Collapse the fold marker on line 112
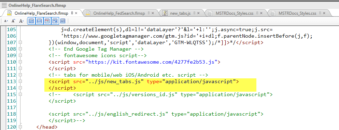 coord(20,75)
